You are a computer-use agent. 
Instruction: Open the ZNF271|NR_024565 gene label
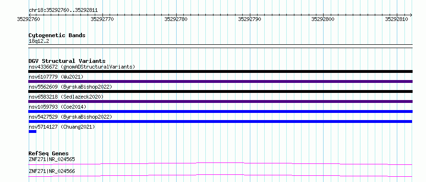click(x=52, y=160)
